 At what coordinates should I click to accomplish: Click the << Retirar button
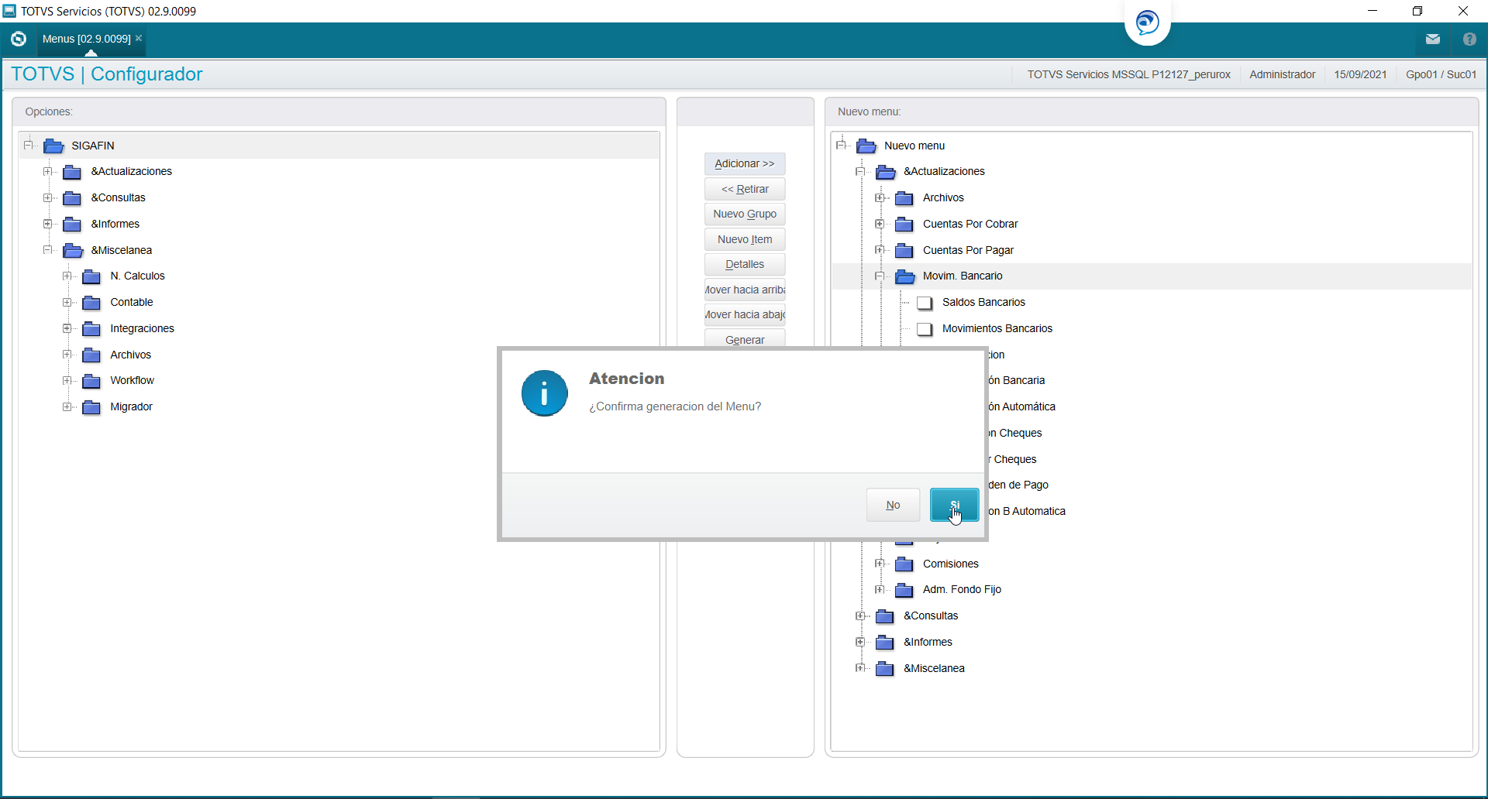click(x=745, y=189)
